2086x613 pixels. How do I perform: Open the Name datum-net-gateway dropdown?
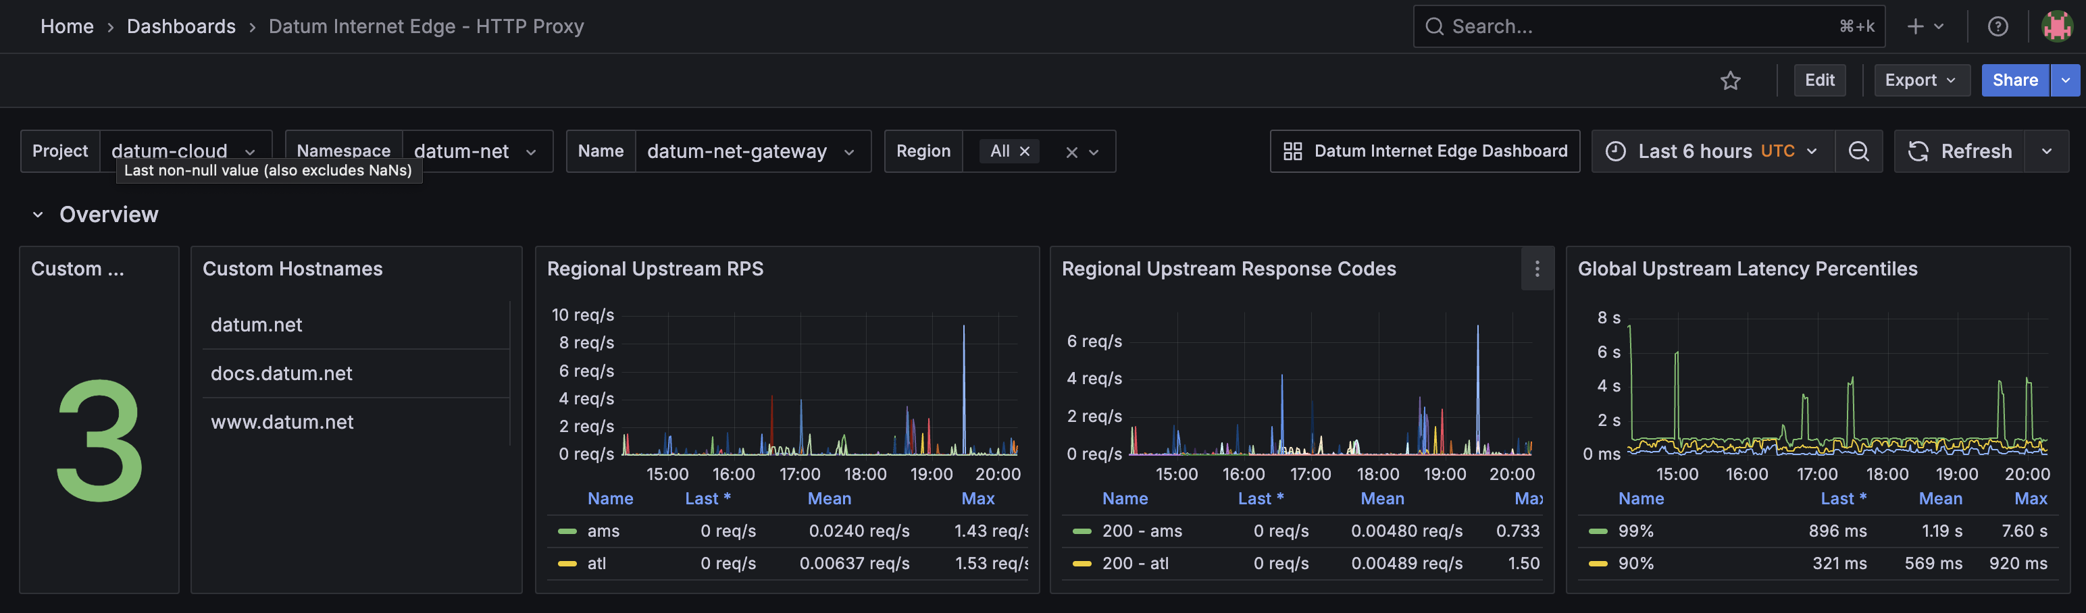[x=753, y=151]
